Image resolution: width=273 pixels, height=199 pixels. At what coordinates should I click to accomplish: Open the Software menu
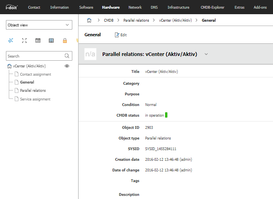tap(86, 7)
